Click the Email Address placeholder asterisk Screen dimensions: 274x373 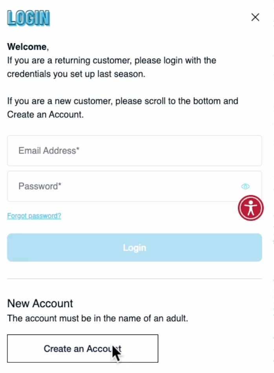78,149
